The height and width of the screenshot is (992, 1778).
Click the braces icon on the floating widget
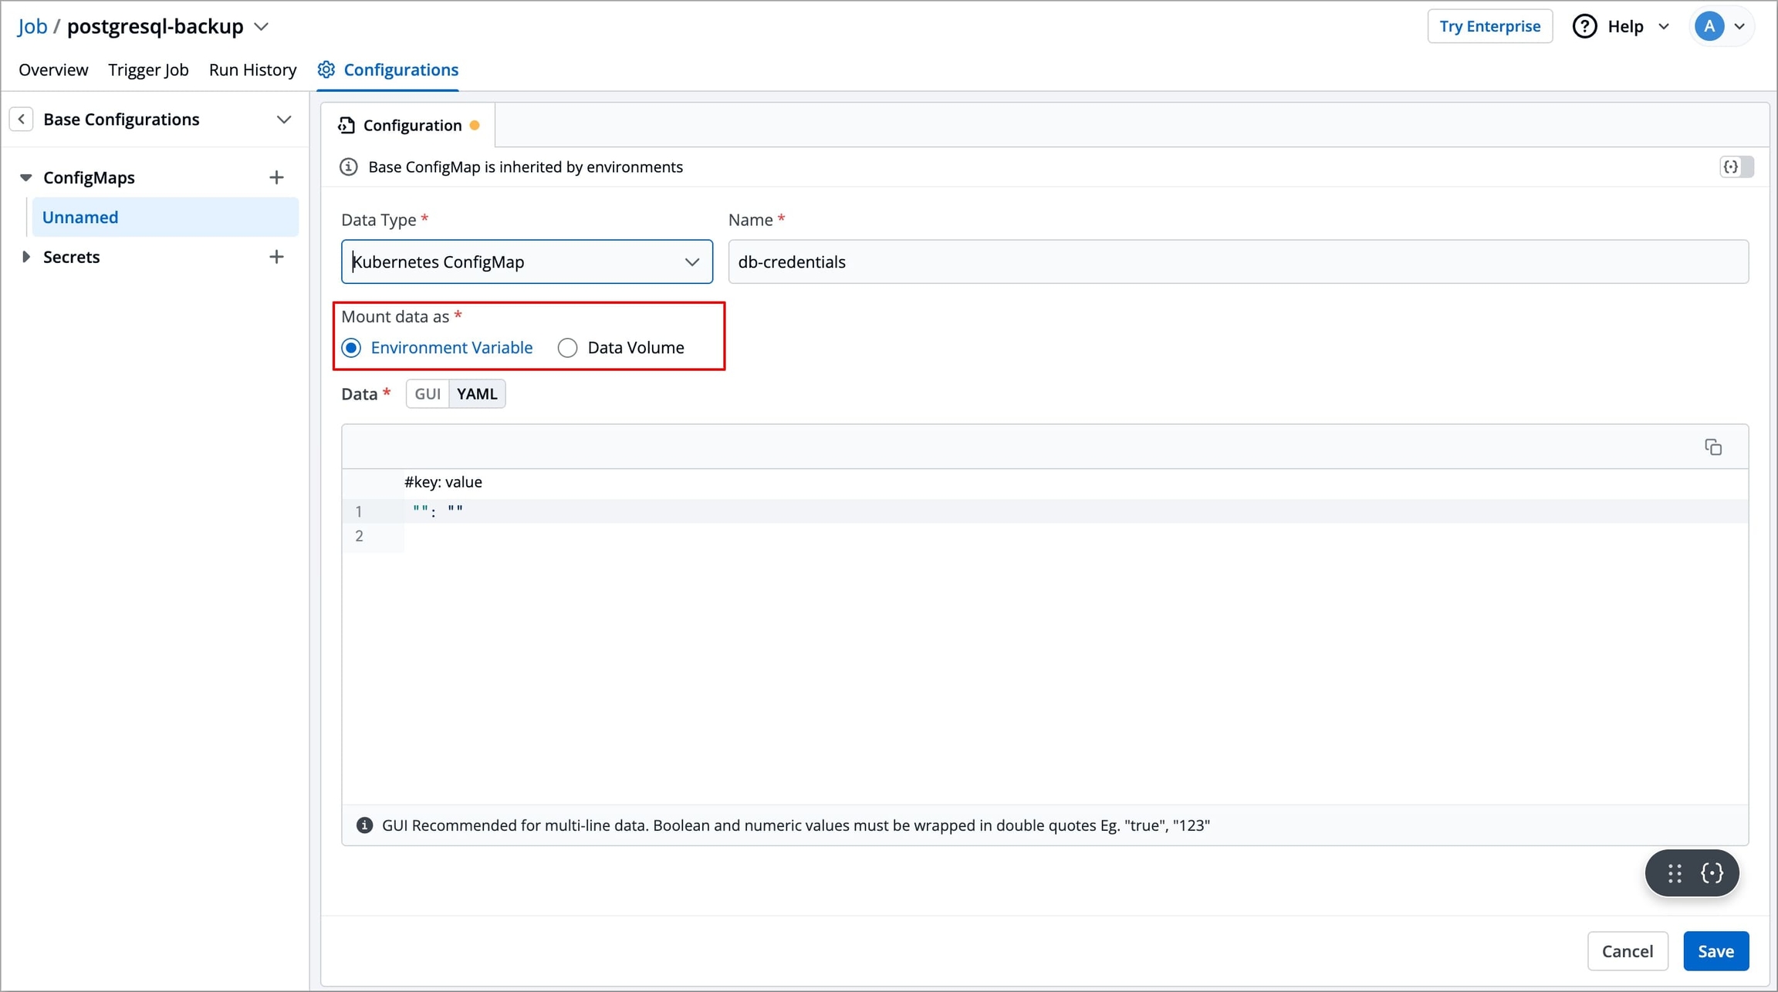pos(1712,873)
